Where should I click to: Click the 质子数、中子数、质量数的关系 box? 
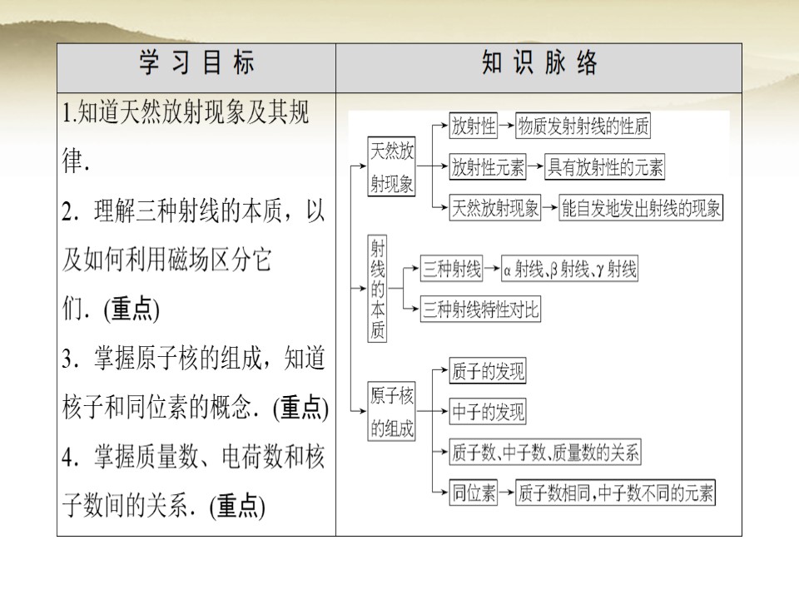[x=543, y=453]
